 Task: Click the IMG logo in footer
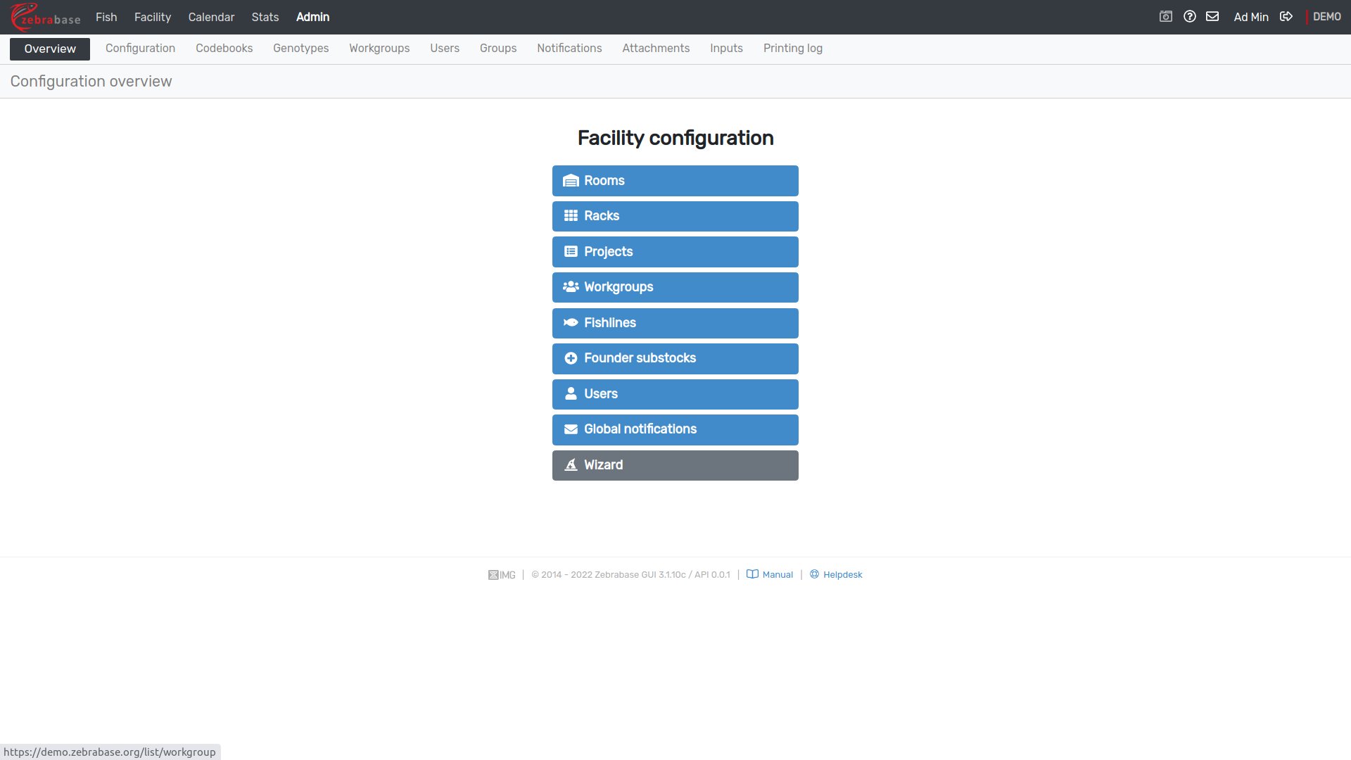502,575
